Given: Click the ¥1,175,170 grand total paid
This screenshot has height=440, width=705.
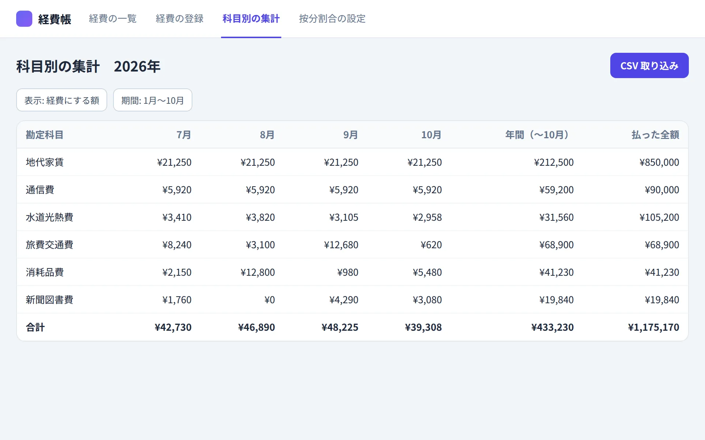Looking at the screenshot, I should tap(654, 327).
